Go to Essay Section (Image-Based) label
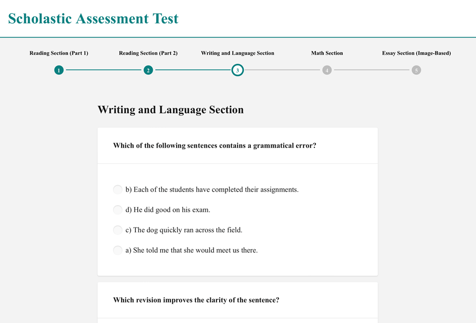The image size is (476, 323). point(416,53)
